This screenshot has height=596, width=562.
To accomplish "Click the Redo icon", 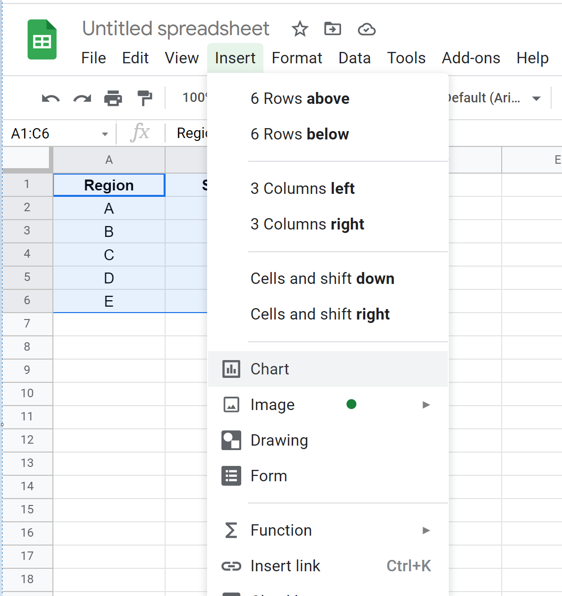I will click(x=81, y=98).
